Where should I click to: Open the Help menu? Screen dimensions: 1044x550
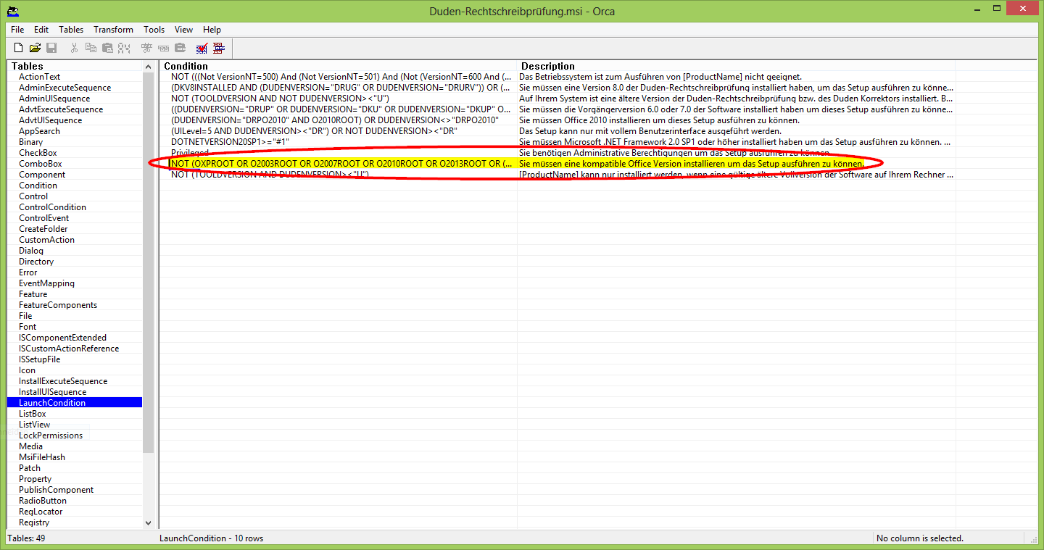tap(212, 30)
